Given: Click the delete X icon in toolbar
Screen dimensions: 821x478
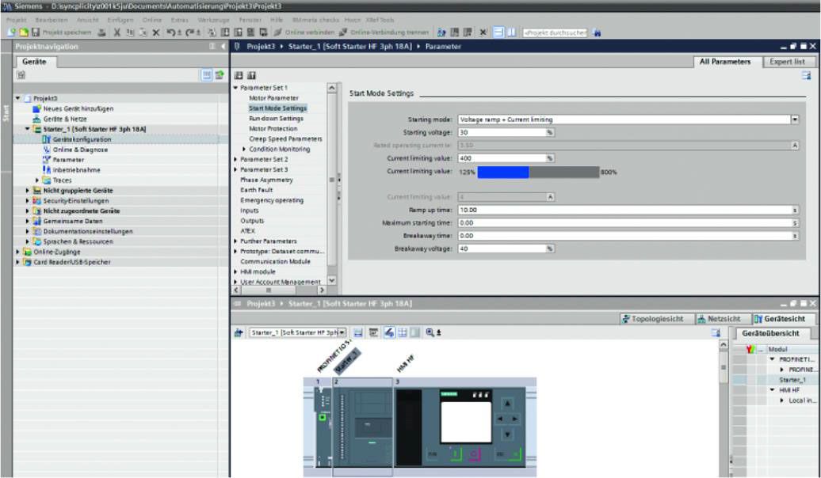Looking at the screenshot, I should (155, 32).
